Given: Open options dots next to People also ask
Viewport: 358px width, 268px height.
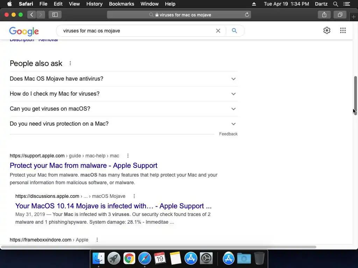Looking at the screenshot, I should point(70,64).
